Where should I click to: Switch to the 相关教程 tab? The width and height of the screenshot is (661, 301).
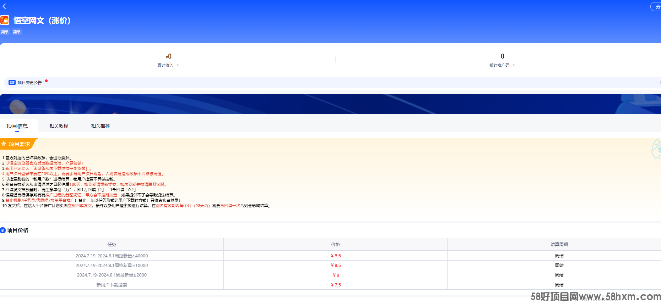(x=59, y=126)
